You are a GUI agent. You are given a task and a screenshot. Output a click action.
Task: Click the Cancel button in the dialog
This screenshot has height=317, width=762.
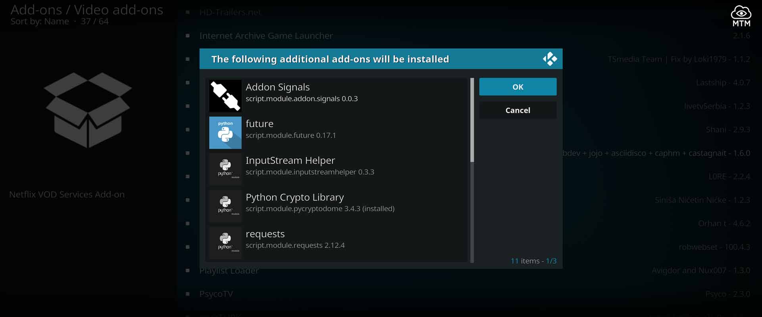pos(518,110)
